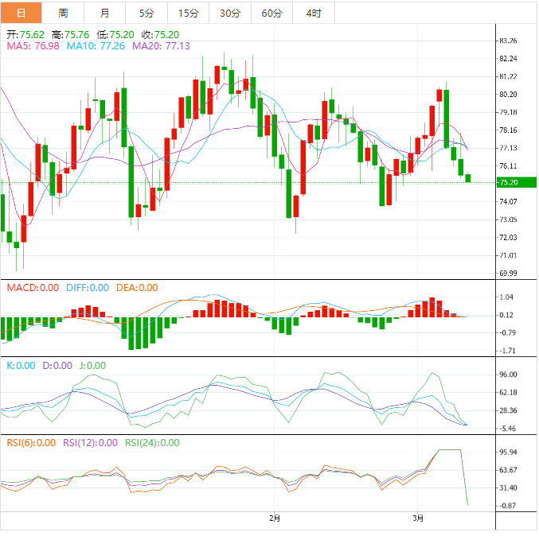Switch to the 60分 timeframe tab

point(271,13)
